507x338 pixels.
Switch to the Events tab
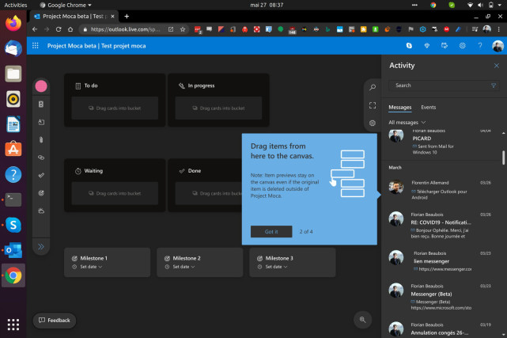coord(429,108)
